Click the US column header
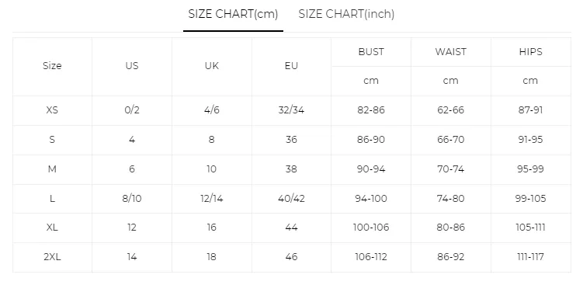The width and height of the screenshot is (583, 285). tap(132, 66)
